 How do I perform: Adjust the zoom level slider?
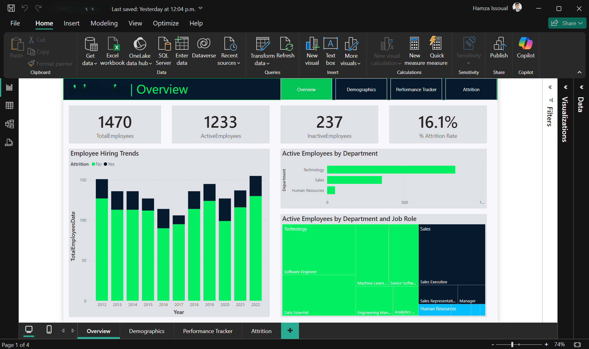(512, 345)
